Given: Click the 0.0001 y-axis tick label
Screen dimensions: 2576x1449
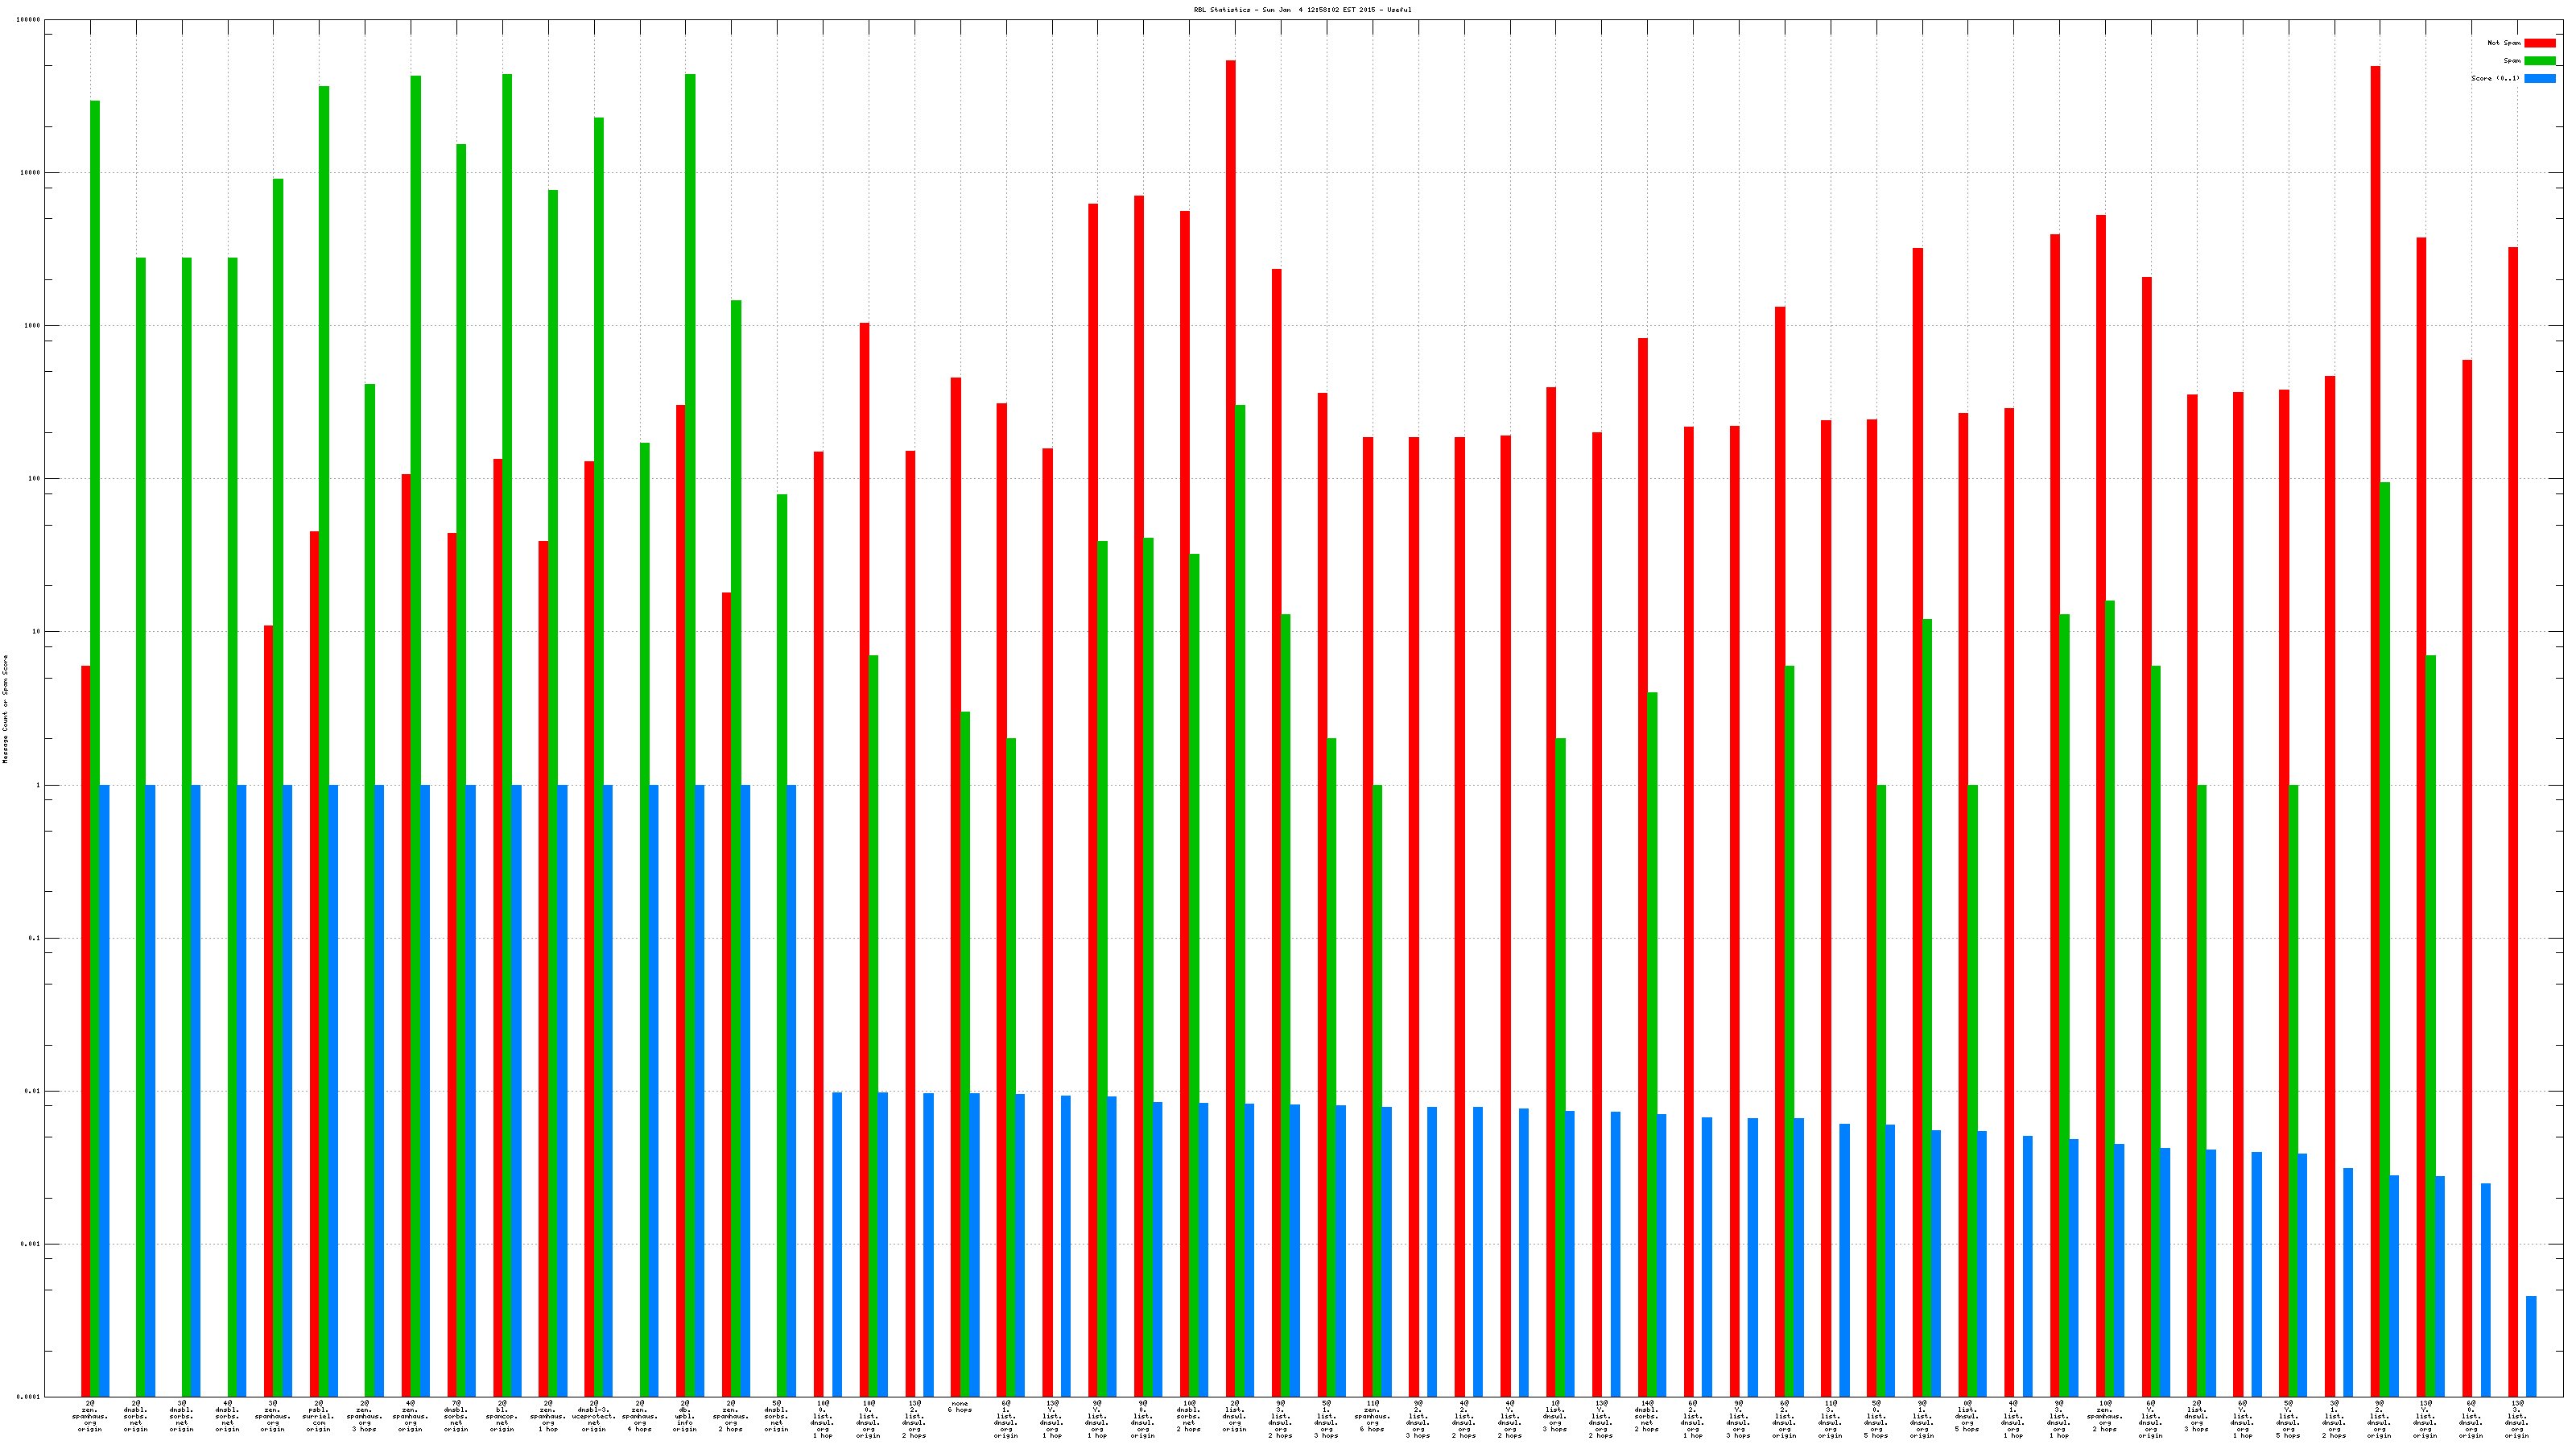Looking at the screenshot, I should pyautogui.click(x=29, y=1397).
